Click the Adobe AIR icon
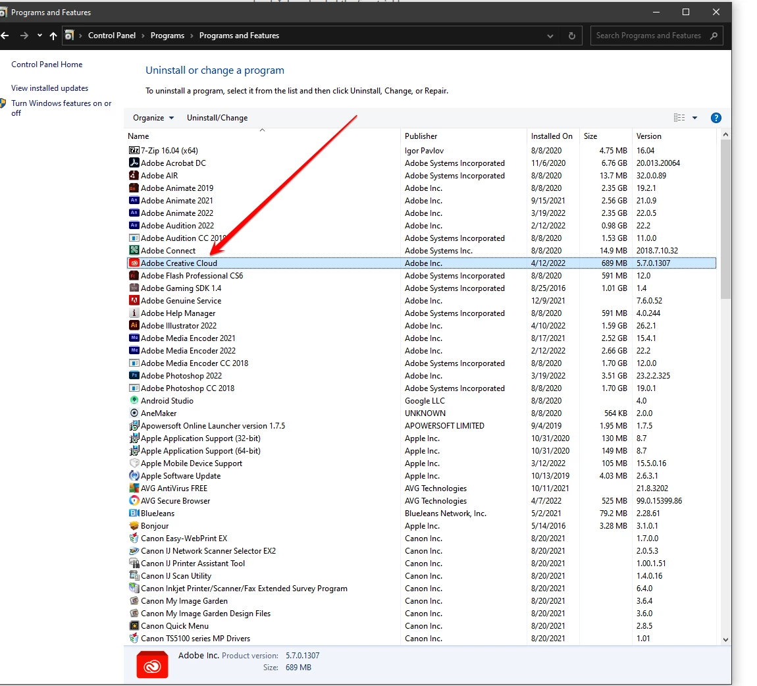 pos(134,176)
